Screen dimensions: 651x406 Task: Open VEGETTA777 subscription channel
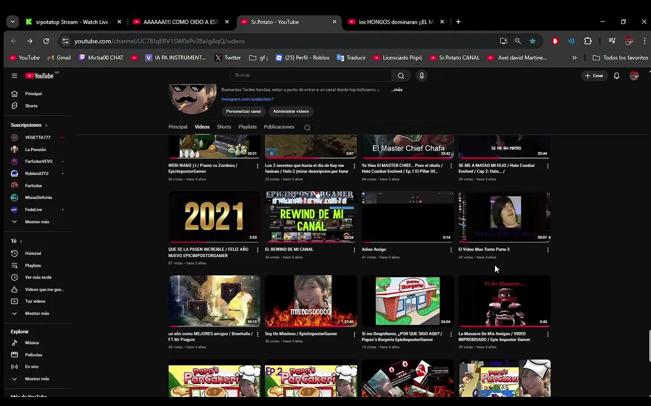click(x=37, y=137)
